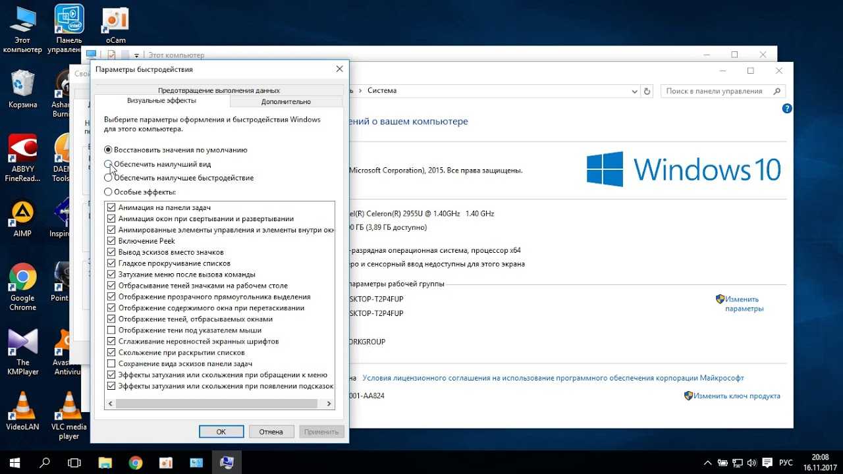Click the active System window taskbar icon

coord(227,462)
